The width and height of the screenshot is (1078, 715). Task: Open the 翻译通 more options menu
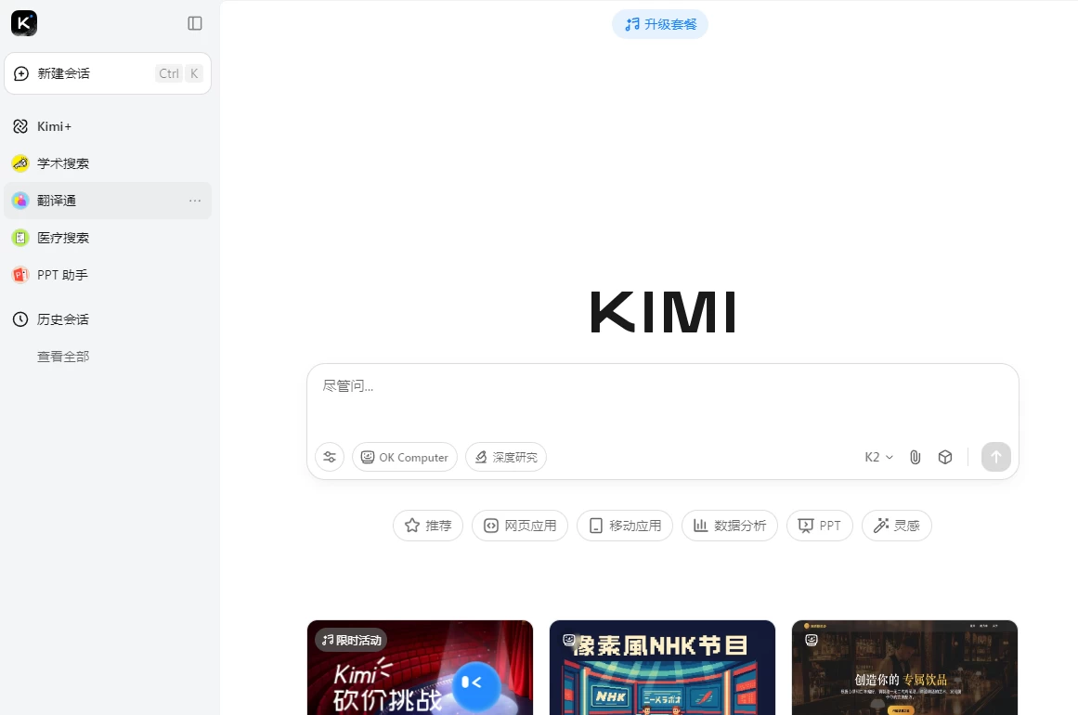pos(195,200)
